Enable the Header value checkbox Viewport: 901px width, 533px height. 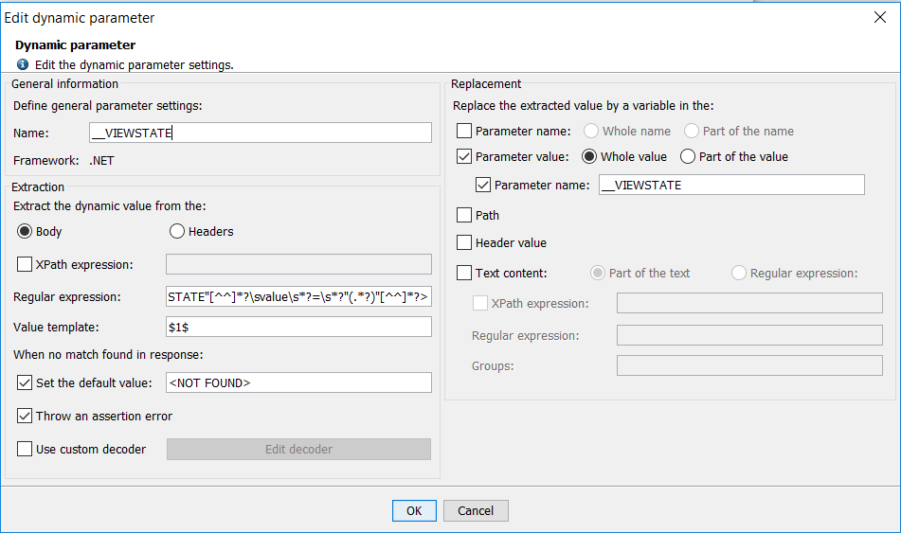click(x=464, y=243)
